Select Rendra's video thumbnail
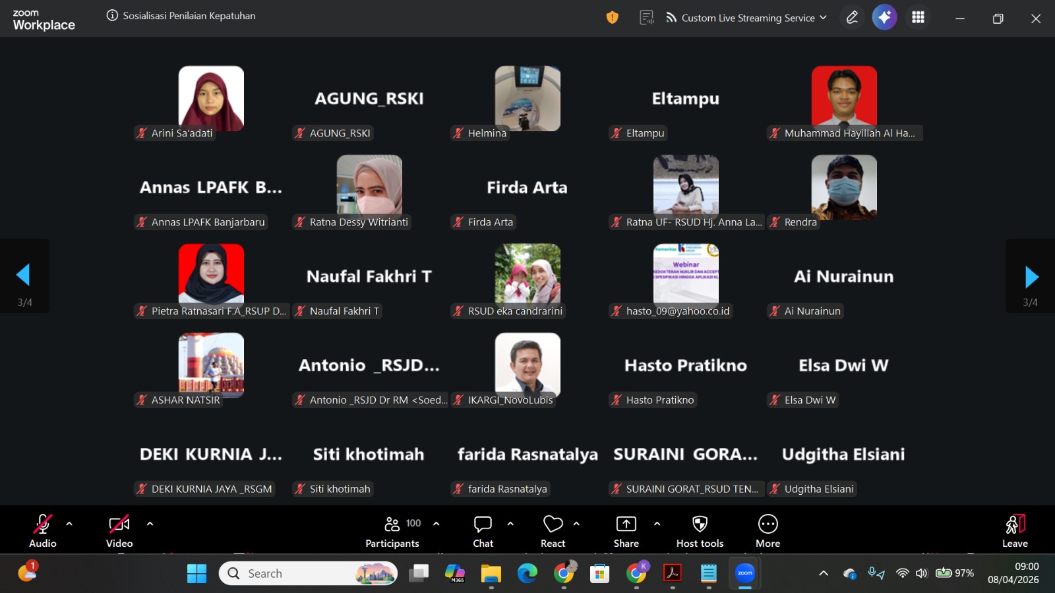Image resolution: width=1055 pixels, height=593 pixels. [x=844, y=187]
